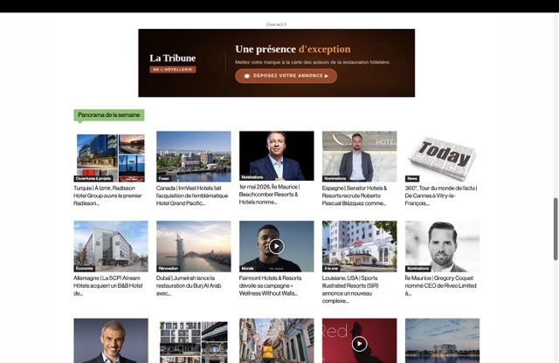The width and height of the screenshot is (559, 363).
Task: Select the 'Panorama de la semaine' label
Action: point(108,115)
